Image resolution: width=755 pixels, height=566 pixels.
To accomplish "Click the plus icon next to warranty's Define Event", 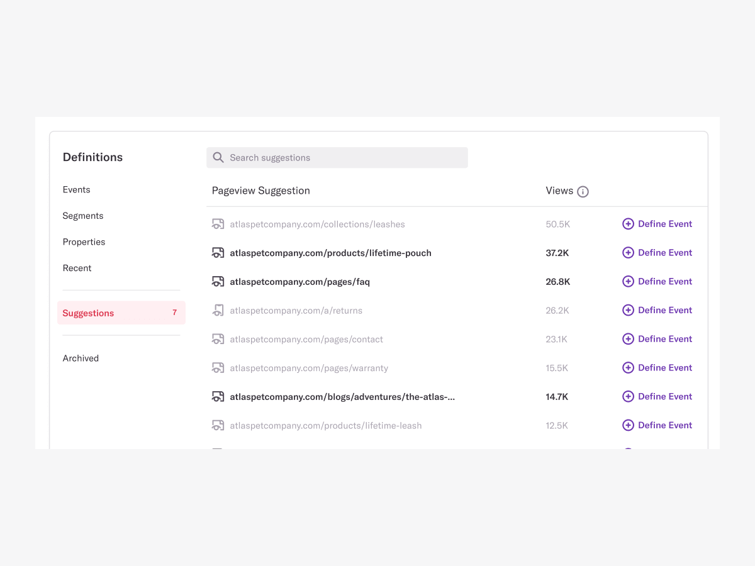I will click(x=628, y=367).
